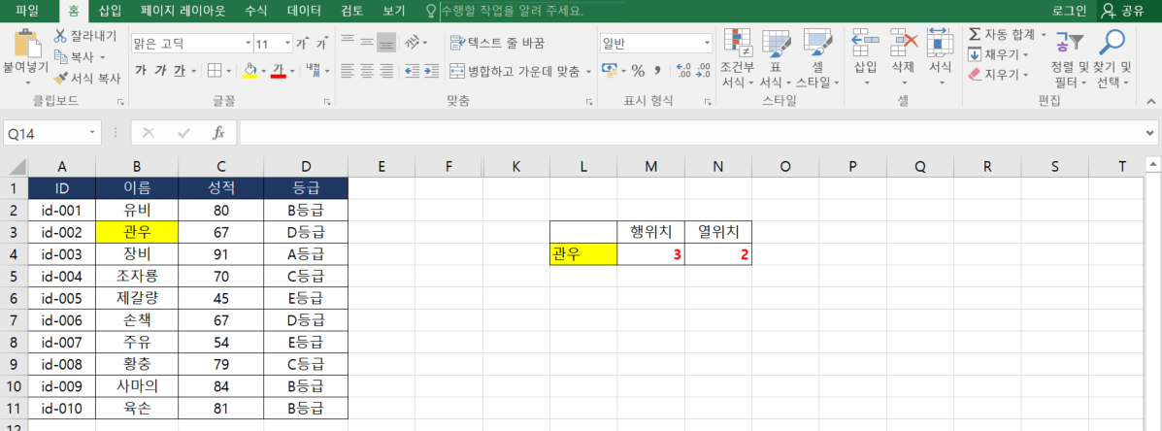
Task: Switch to the 삽입 (Insert) tab
Action: [x=110, y=11]
